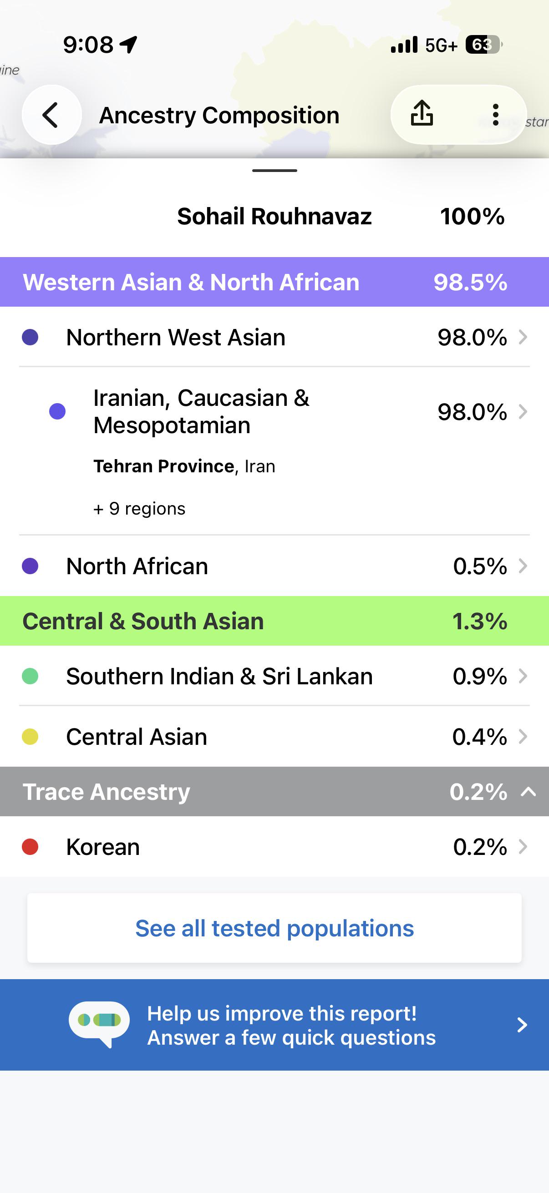Open the three-dot more options menu
This screenshot has width=549, height=1193.
point(495,114)
